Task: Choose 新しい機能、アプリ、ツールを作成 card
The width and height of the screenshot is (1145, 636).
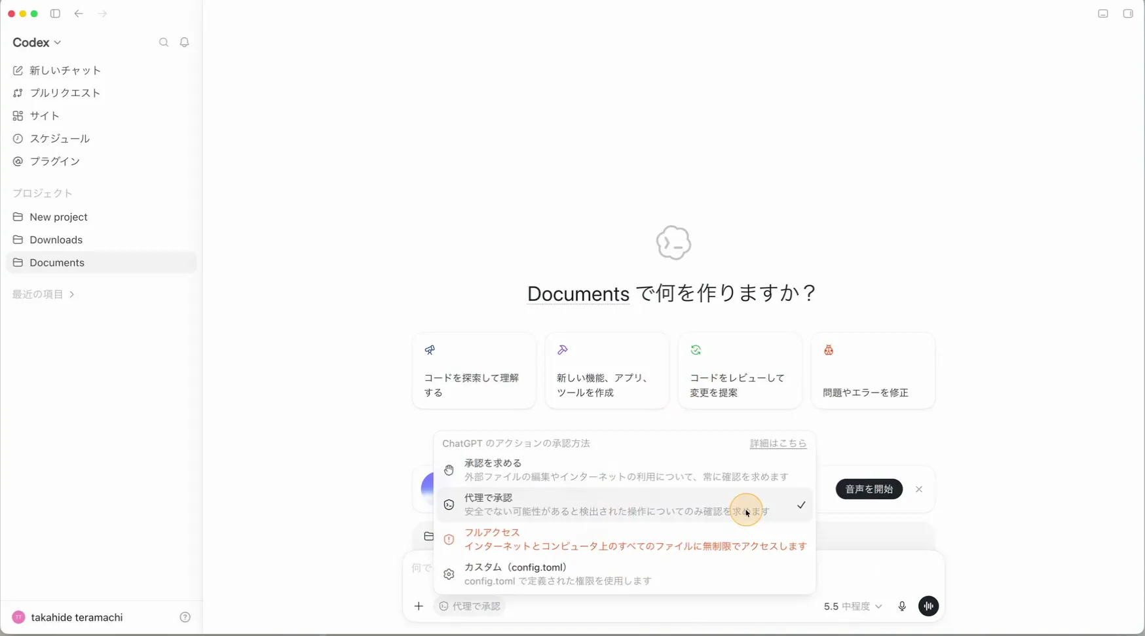Action: (x=607, y=371)
